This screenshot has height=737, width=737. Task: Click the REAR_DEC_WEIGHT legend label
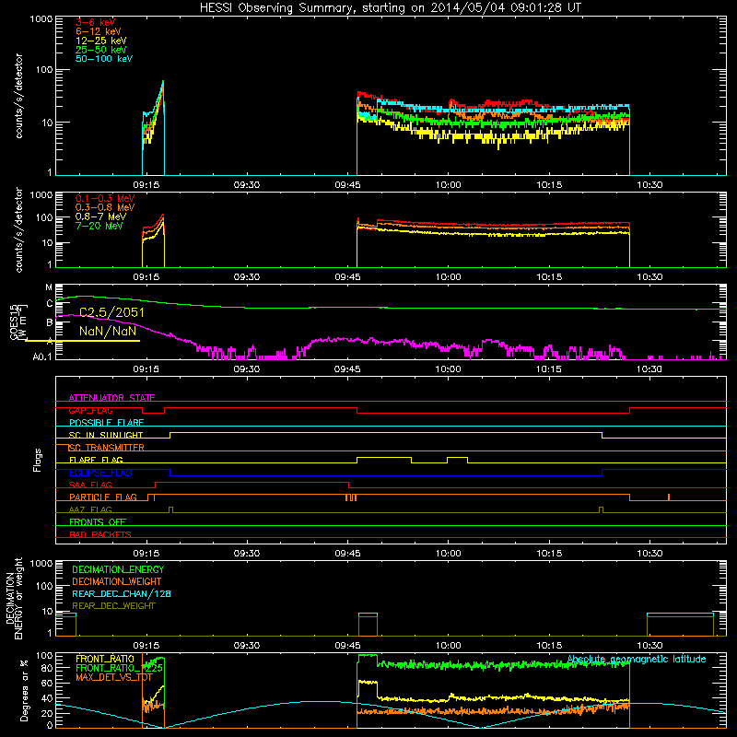[x=113, y=606]
